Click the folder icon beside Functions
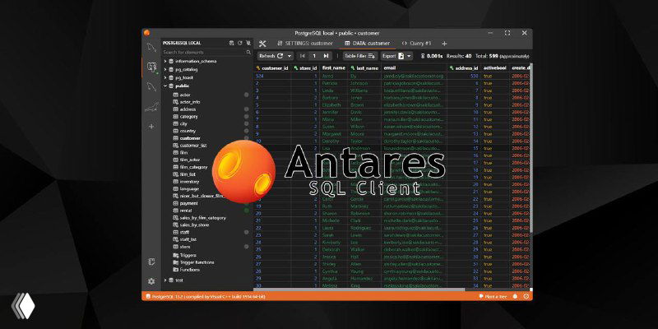 176,270
